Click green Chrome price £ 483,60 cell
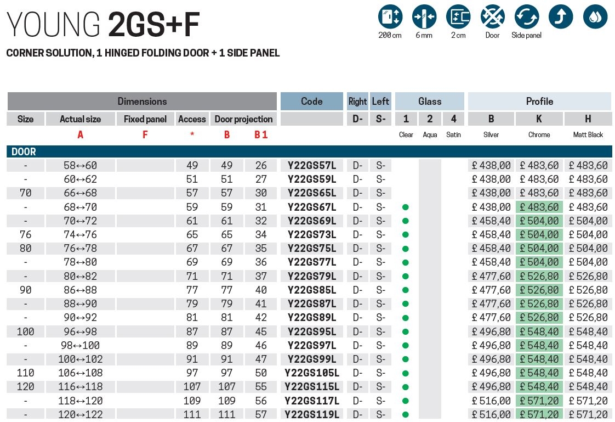615x422 pixels. point(539,207)
